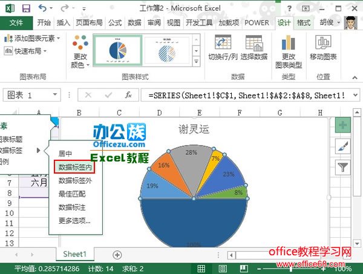
Task: Click Change Chart Type (更改图表类型)
Action: [x=289, y=51]
